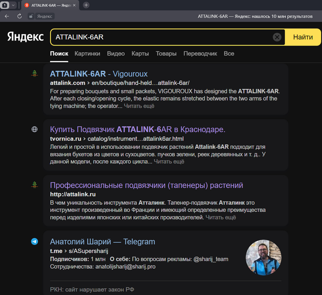This screenshot has height=295, width=322.
Task: Open Анатолий Шарий — Telegram result title
Action: click(x=103, y=242)
